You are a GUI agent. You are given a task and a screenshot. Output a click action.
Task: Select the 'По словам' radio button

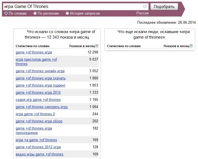coord(6,13)
